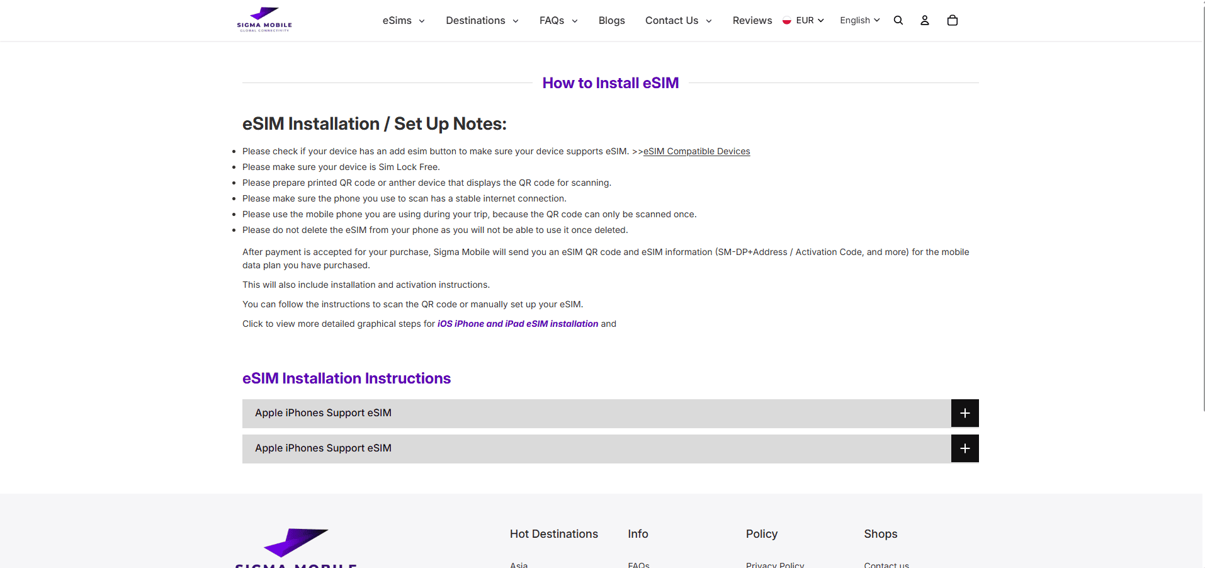Viewport: 1205px width, 568px height.
Task: Go to the Blogs page
Action: pos(611,21)
